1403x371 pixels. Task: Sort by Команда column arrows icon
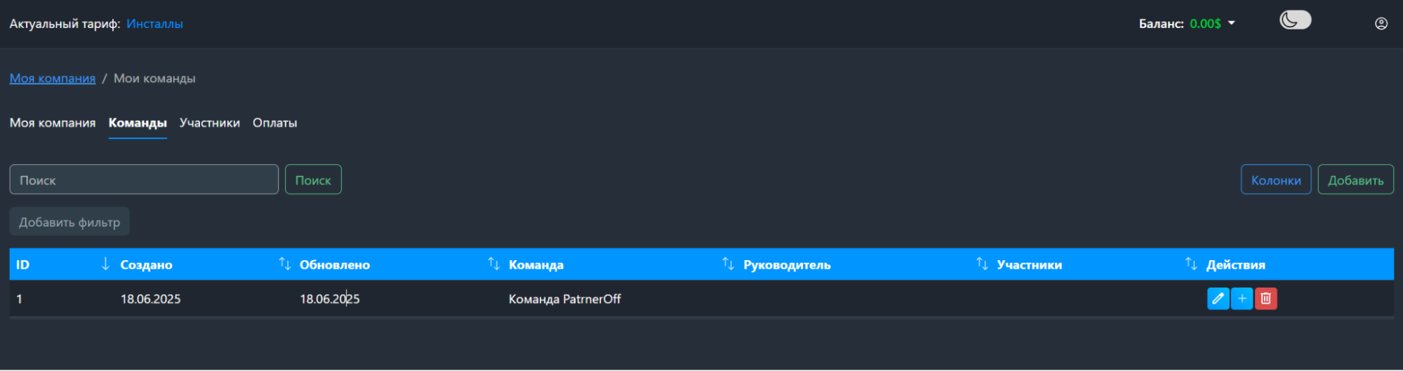coord(728,264)
